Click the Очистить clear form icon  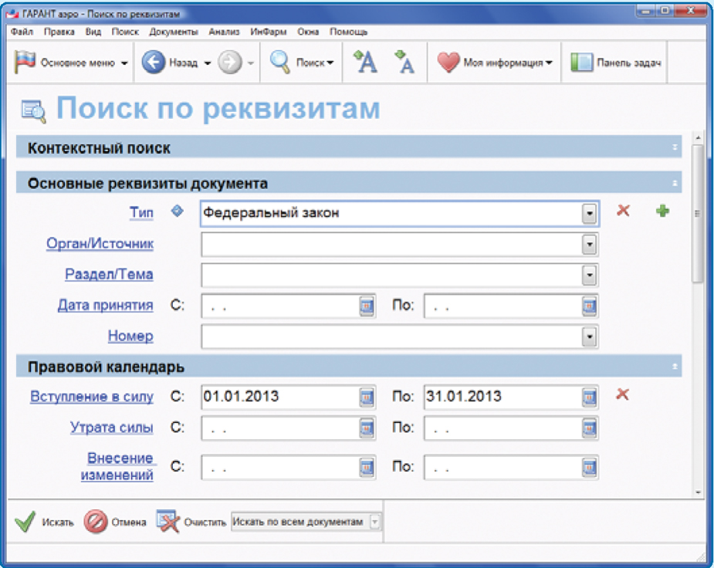[168, 522]
